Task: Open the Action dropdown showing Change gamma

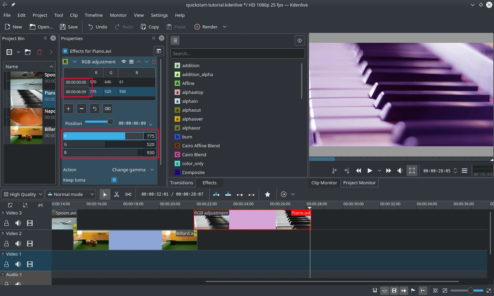Action: pyautogui.click(x=133, y=170)
